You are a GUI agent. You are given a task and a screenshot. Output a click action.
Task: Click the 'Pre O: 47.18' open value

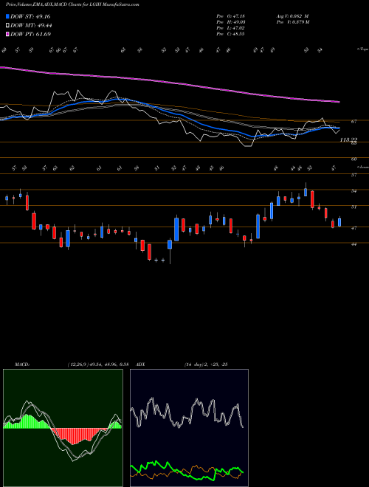[230, 16]
